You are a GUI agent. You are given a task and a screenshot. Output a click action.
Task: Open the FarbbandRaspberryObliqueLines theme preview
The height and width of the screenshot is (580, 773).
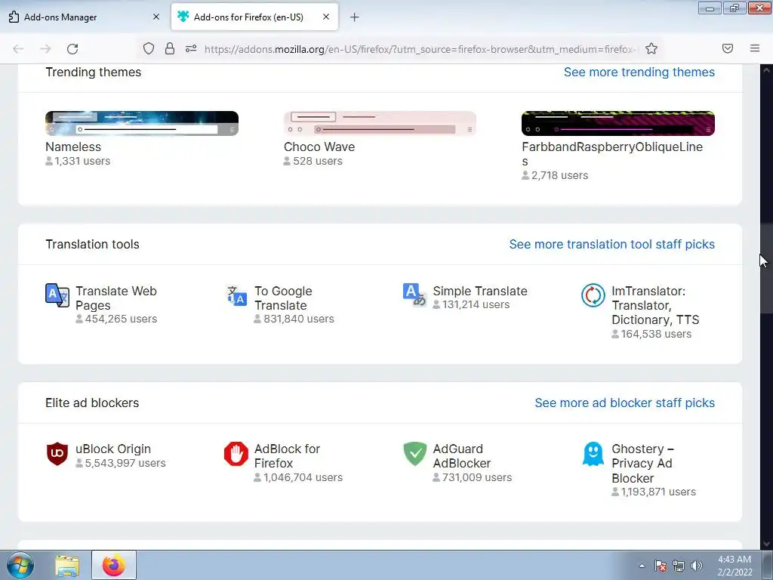click(x=618, y=123)
